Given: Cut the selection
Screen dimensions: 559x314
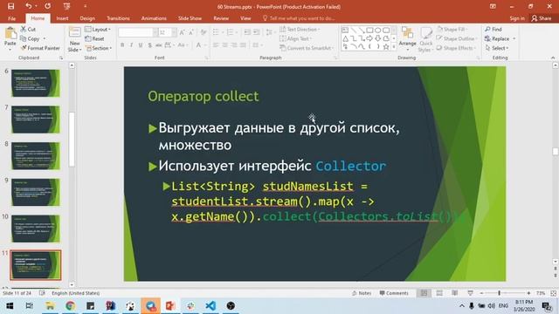Looking at the screenshot, I should click(x=28, y=29).
